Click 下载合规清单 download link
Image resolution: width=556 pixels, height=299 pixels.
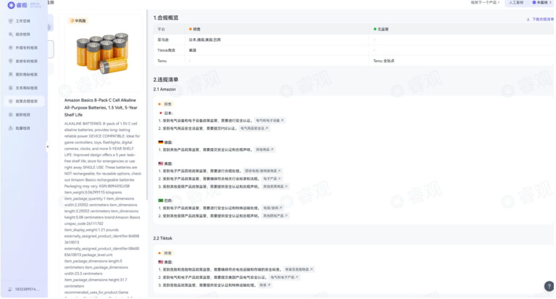coord(540,20)
